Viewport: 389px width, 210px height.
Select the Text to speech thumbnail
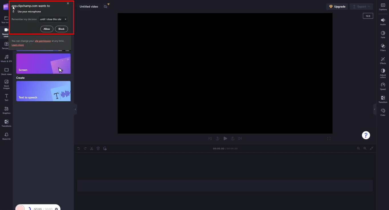[43, 91]
